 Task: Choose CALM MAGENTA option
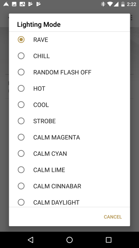point(69,137)
